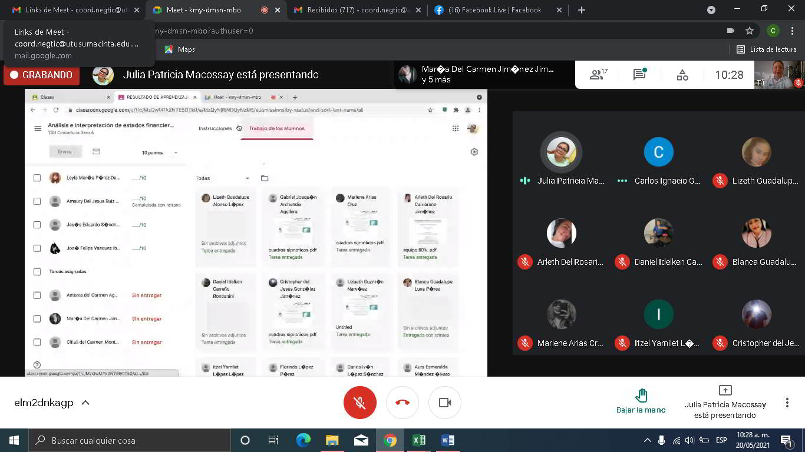Expand meeting details next to elm2dnkagp

(x=85, y=403)
